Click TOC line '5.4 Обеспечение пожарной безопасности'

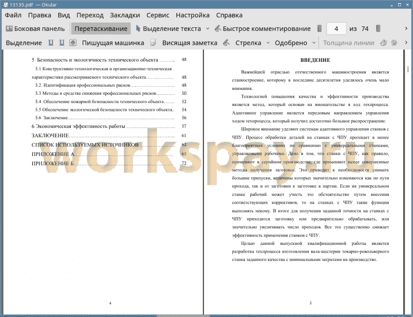coord(111,101)
